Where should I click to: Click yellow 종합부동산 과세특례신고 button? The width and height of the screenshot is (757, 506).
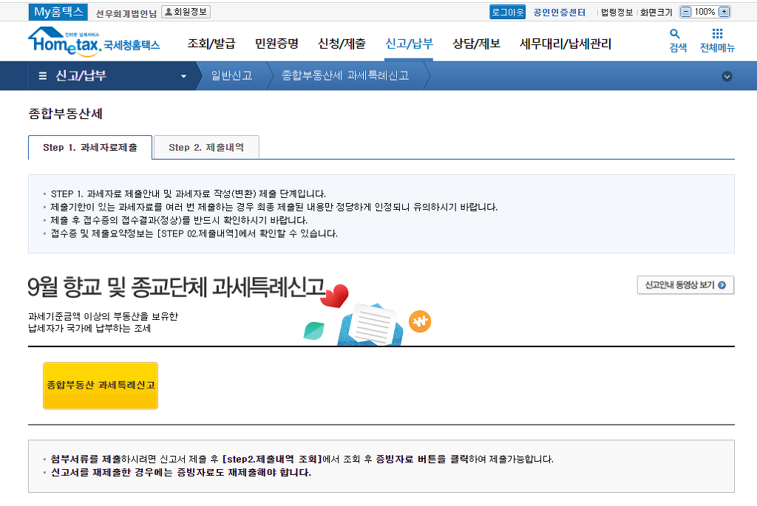(101, 386)
